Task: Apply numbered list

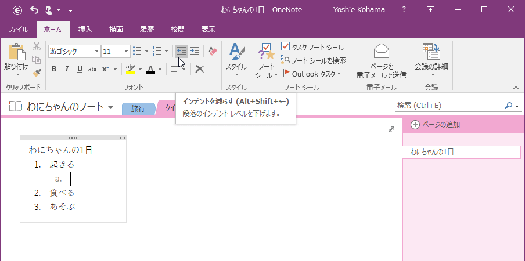Action: point(157,51)
